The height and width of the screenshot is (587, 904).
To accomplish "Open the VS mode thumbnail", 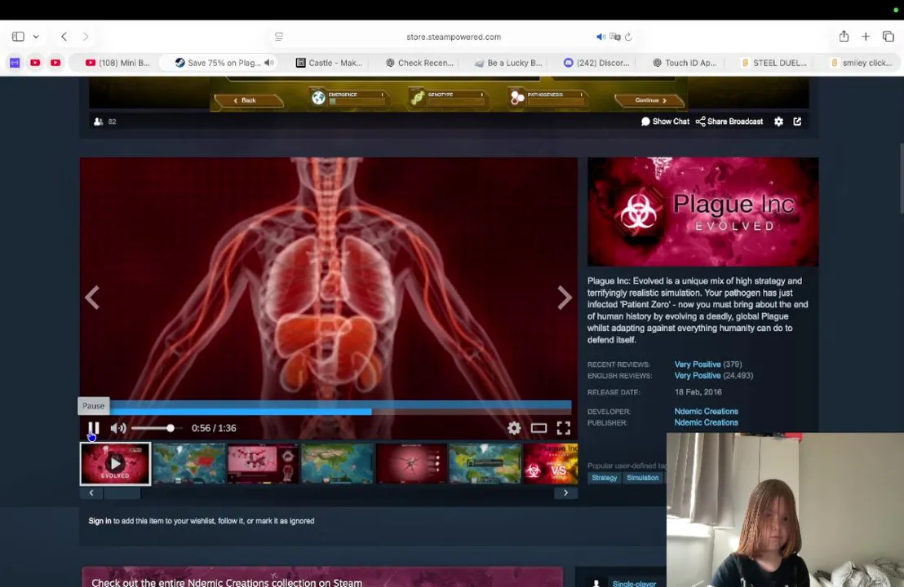I will point(551,463).
